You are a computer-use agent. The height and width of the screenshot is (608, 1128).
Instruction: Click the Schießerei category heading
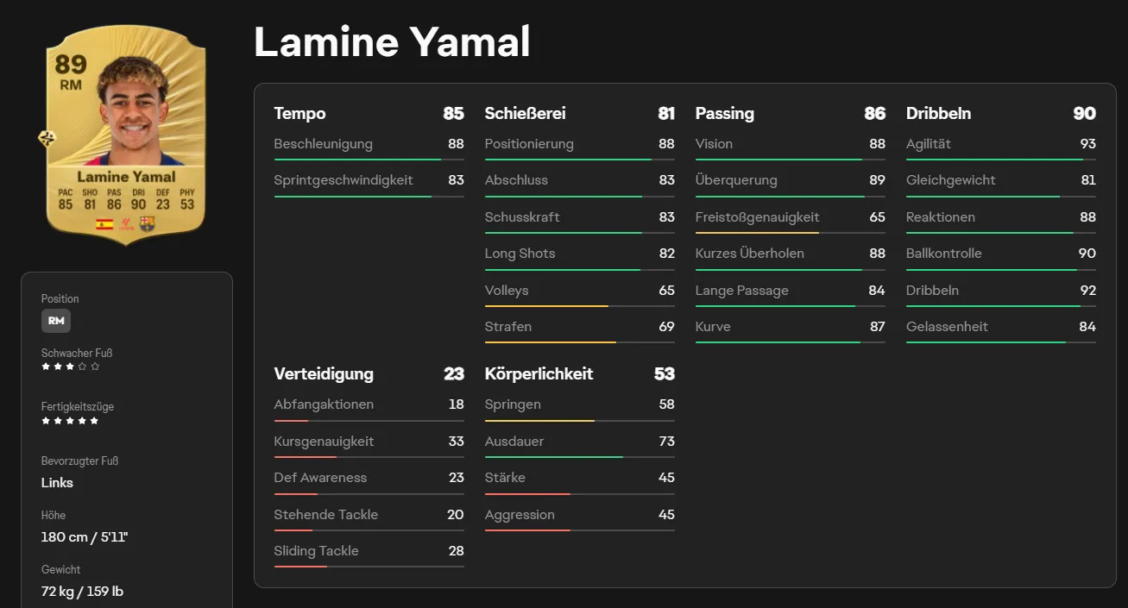pyautogui.click(x=525, y=113)
